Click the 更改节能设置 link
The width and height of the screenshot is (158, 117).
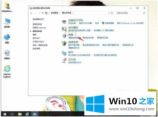(x=74, y=45)
